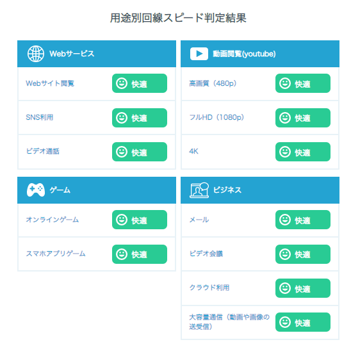Click the 快適 badge for 大容量通信
Screen dimensions: 351x349
(303, 322)
